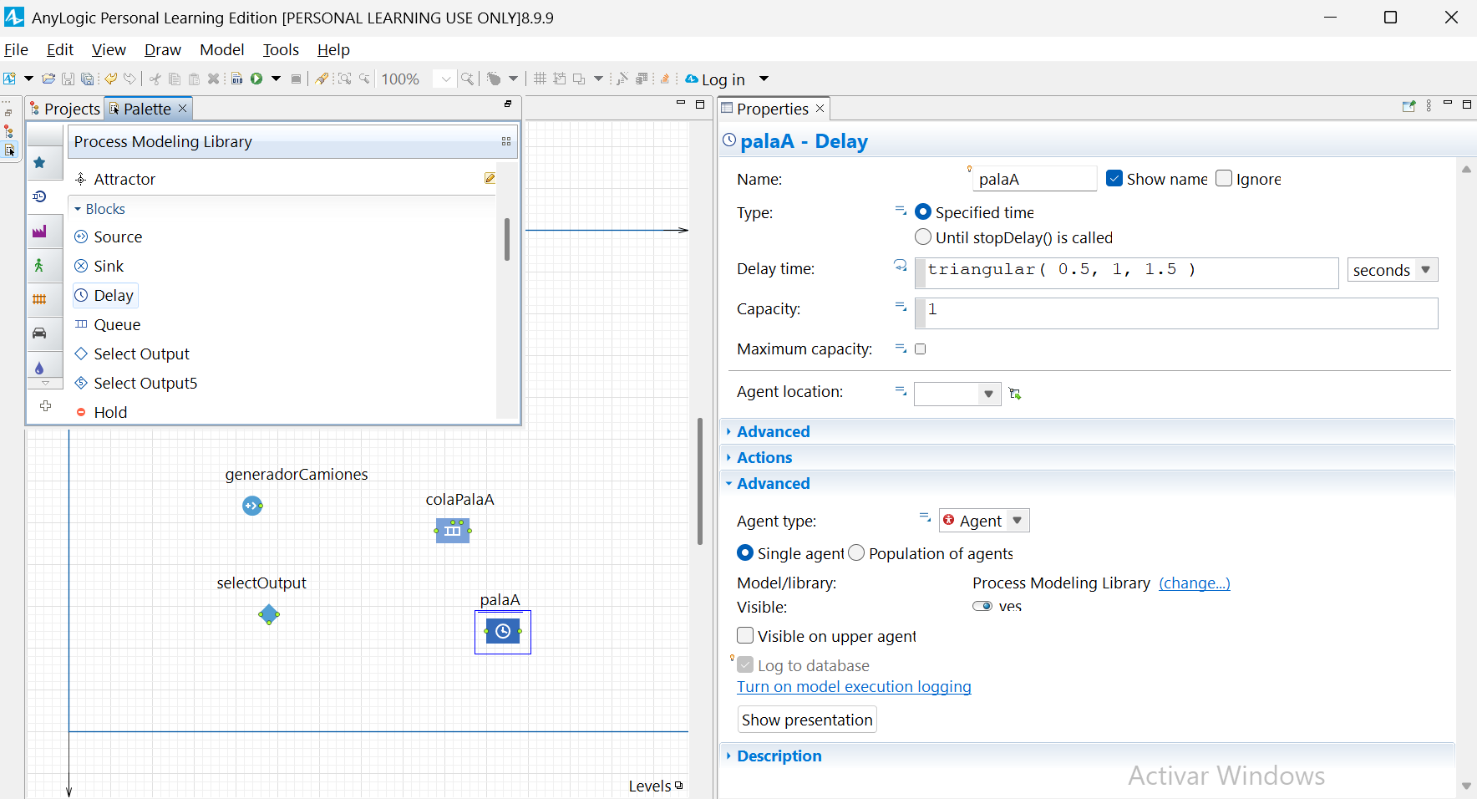Image resolution: width=1477 pixels, height=799 pixels.
Task: Run the model with green play button
Action: (x=256, y=79)
